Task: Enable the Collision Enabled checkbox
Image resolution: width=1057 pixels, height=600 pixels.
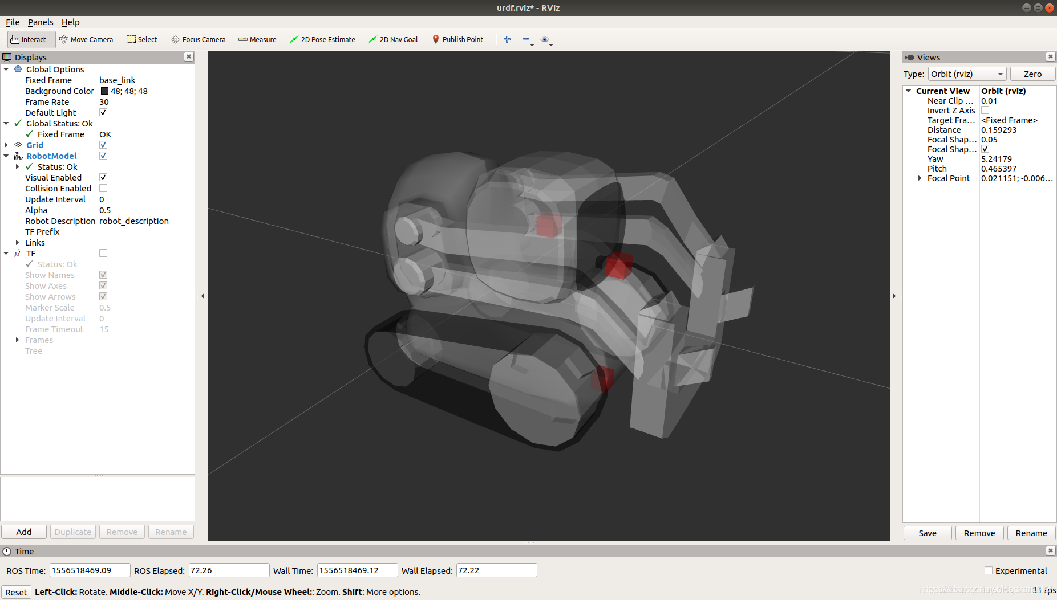Action: click(103, 188)
